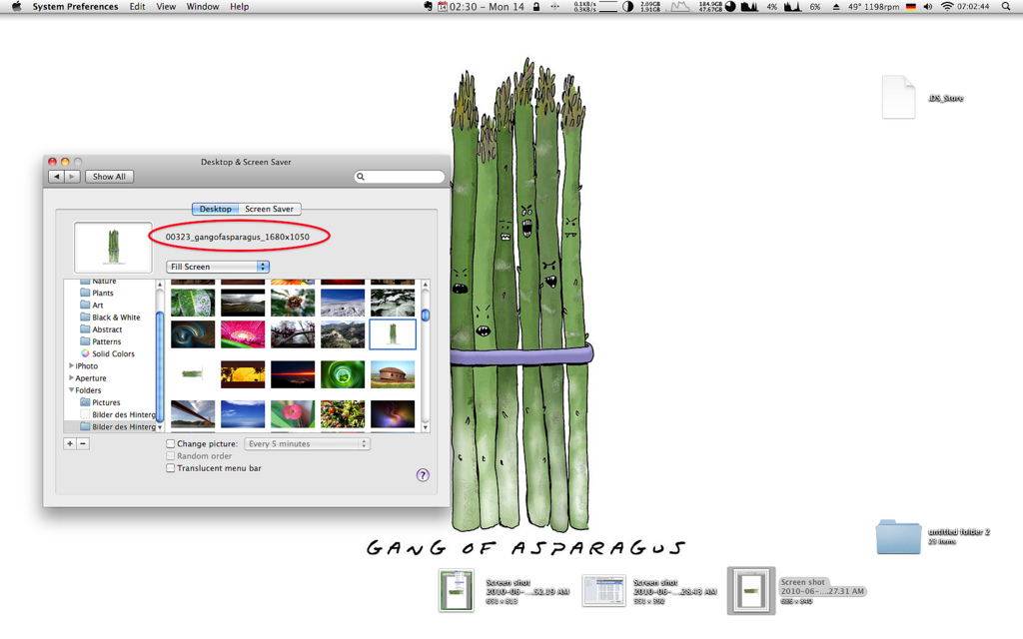The image size is (1023, 639).
Task: Choose the horizontal asparagus thumbnail
Action: click(x=193, y=374)
